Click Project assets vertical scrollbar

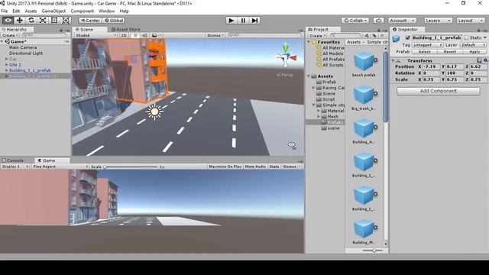point(385,87)
